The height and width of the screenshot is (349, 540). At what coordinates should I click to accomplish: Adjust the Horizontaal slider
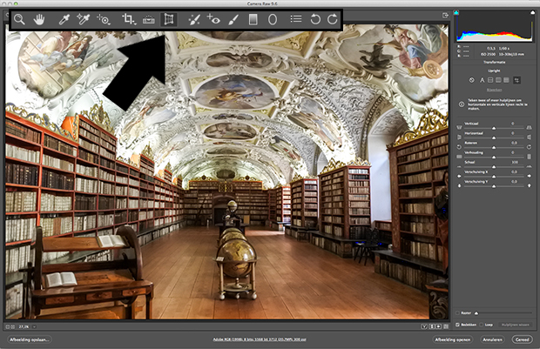494,138
